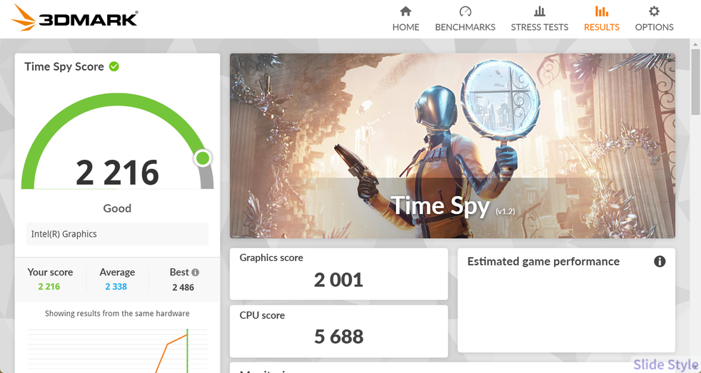Open the CPU score panel
The height and width of the screenshot is (373, 701).
tap(339, 331)
